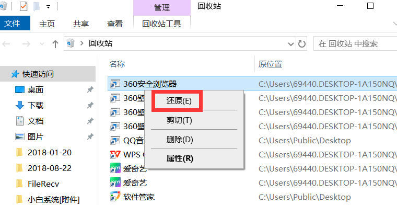The height and width of the screenshot is (205, 397).
Task: Sort by the 原位置 column header
Action: click(x=270, y=64)
